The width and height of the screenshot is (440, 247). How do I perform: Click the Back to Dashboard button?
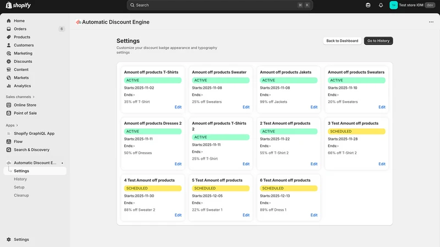342,41
